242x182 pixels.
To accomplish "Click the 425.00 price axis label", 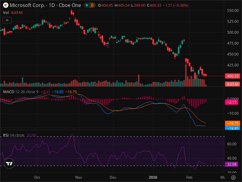I will 233,65.
